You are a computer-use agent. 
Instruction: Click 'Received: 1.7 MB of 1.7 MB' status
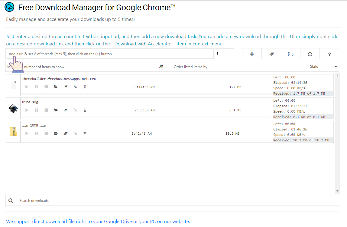299,94
